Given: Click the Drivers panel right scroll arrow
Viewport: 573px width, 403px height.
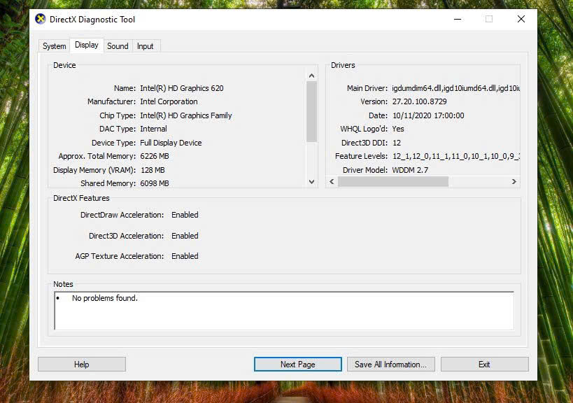Looking at the screenshot, I should click(514, 182).
